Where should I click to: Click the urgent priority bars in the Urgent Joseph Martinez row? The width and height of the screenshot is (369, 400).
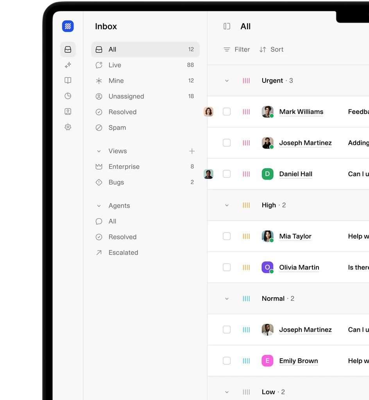(x=246, y=143)
